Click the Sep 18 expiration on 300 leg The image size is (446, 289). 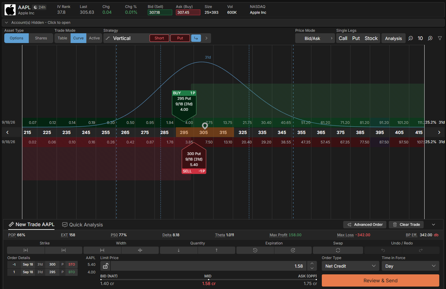(28, 265)
